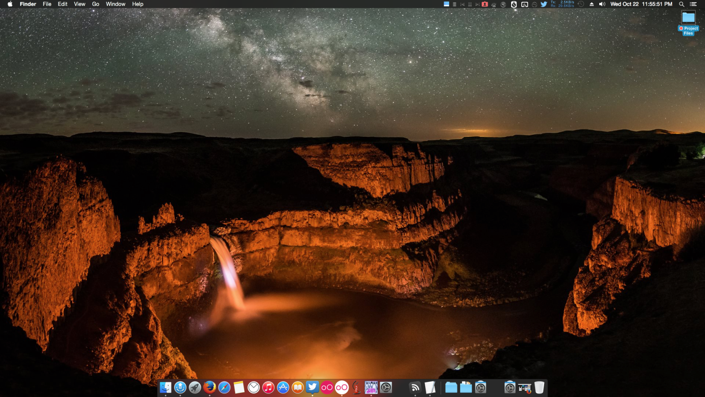
Task: Open iTunes music app in Dock
Action: (268, 387)
